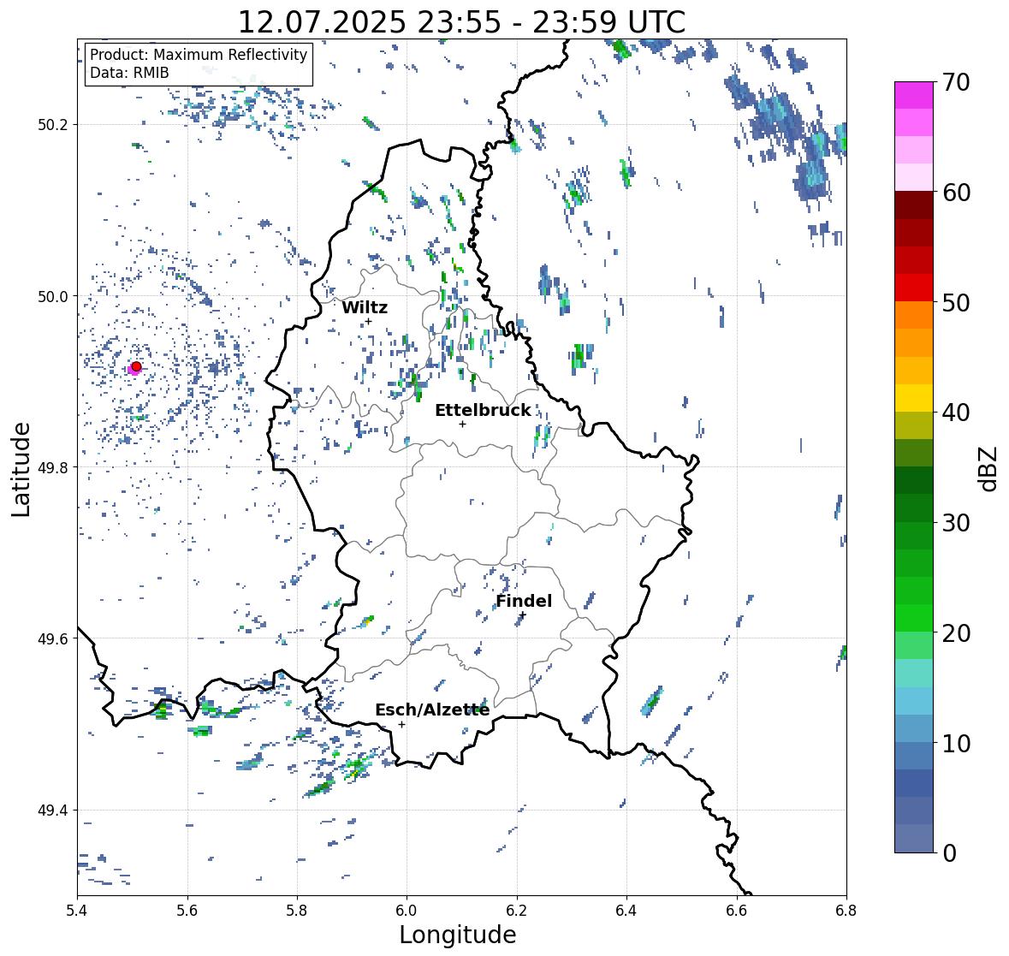
Task: Select the Esch/Alzette city label
Action: point(432,710)
